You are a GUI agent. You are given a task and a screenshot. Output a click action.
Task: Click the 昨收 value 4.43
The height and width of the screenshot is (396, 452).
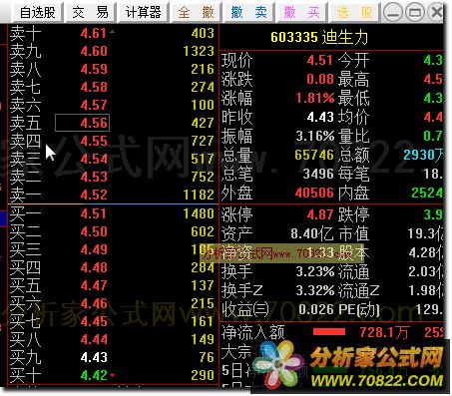pos(320,117)
